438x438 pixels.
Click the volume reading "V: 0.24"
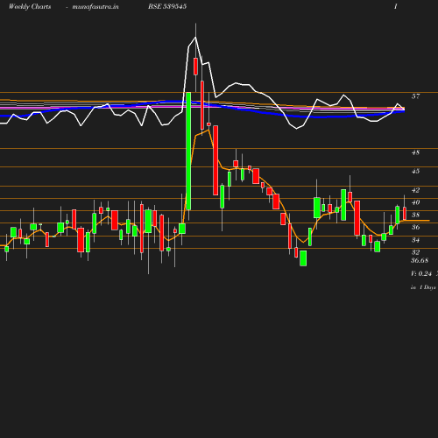tap(421, 273)
